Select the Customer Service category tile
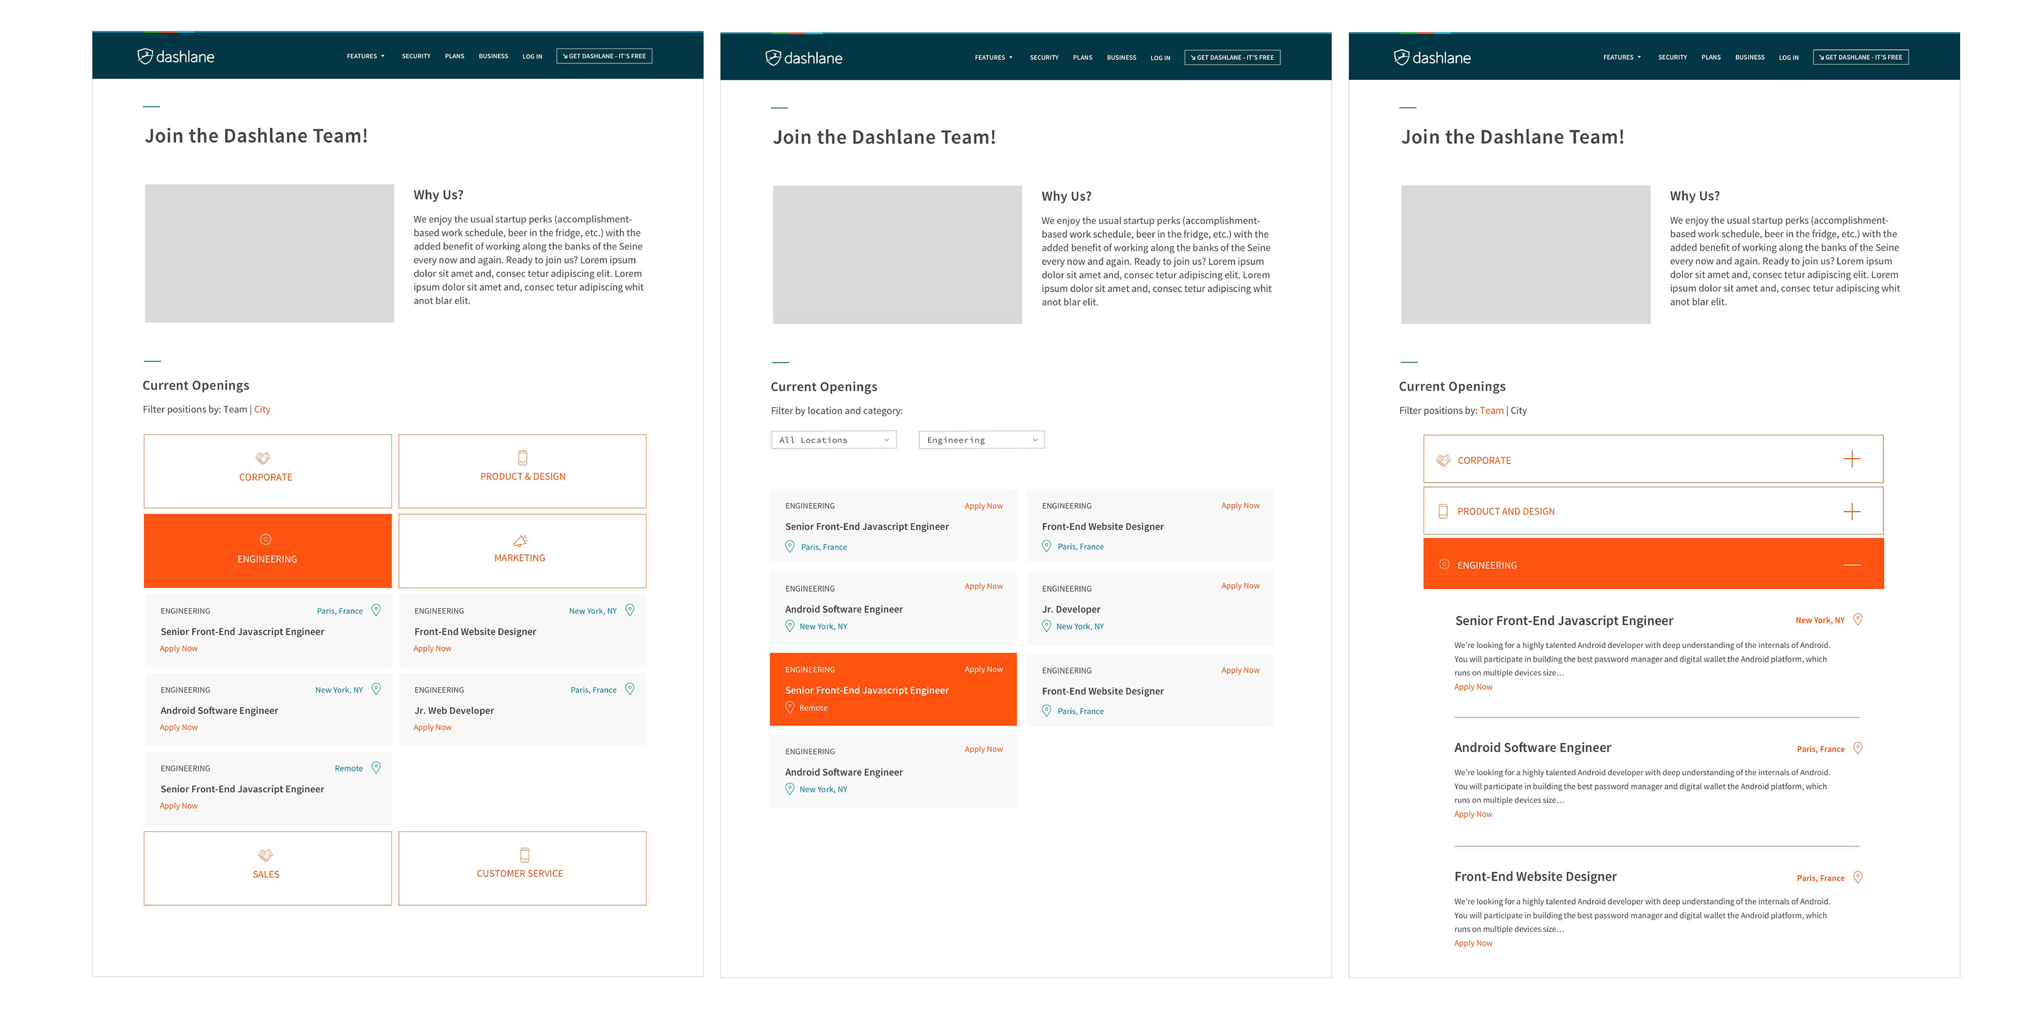The image size is (2044, 1009). 522,868
